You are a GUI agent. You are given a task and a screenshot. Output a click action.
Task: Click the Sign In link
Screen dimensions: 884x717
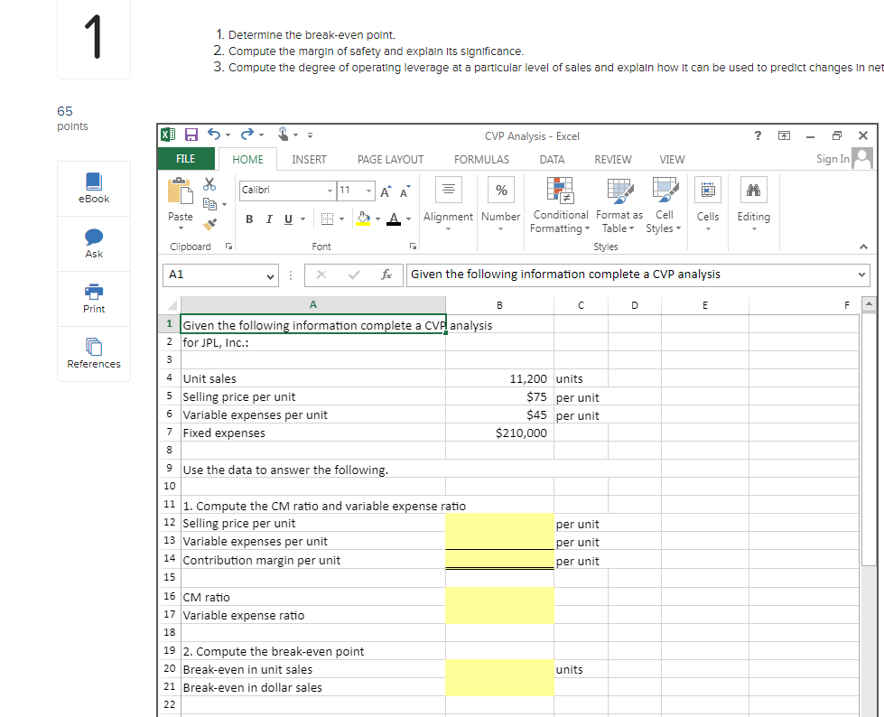click(x=832, y=159)
